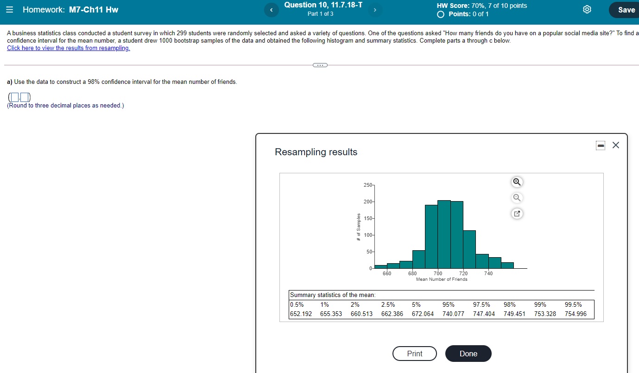Click the tallest histogram bar near 705
Viewport: 639px width, 373px height.
tap(444, 234)
